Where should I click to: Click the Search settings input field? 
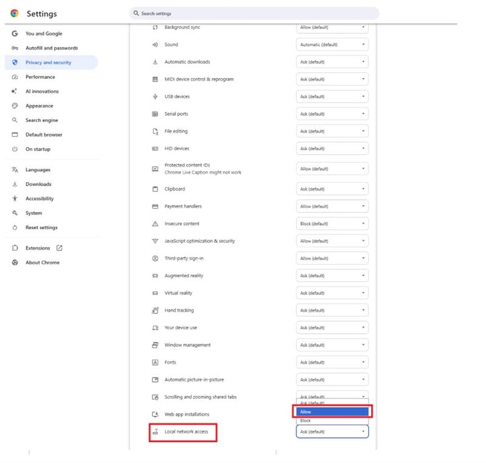pyautogui.click(x=254, y=13)
